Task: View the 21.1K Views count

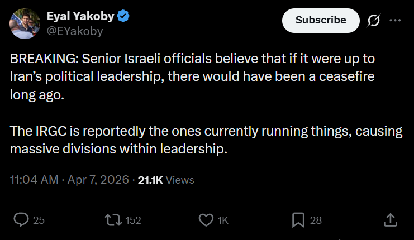Action: [166, 180]
